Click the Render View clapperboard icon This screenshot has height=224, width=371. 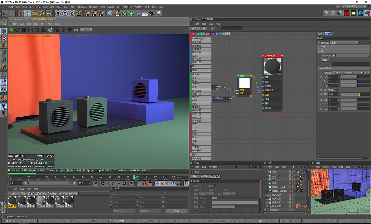(x=88, y=13)
